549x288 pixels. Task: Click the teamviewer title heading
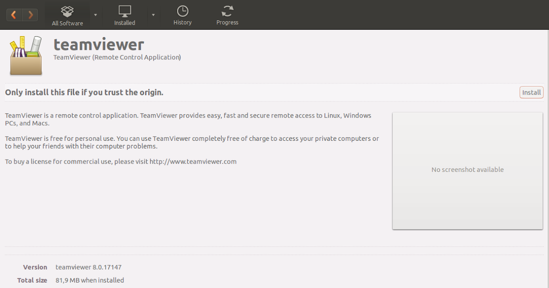click(99, 44)
